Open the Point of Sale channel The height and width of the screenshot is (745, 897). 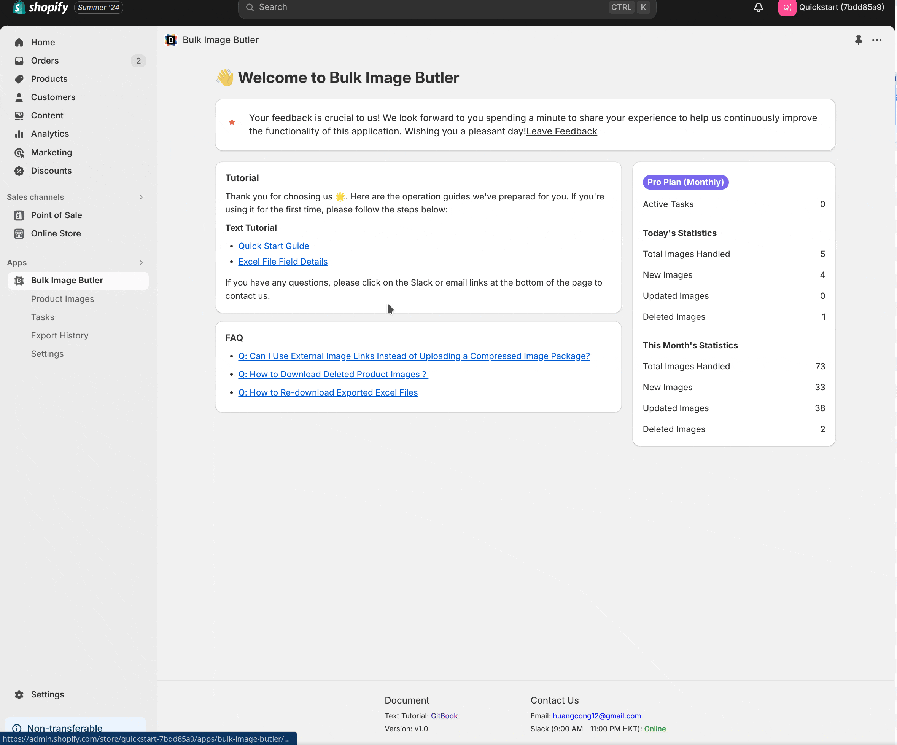pos(56,215)
